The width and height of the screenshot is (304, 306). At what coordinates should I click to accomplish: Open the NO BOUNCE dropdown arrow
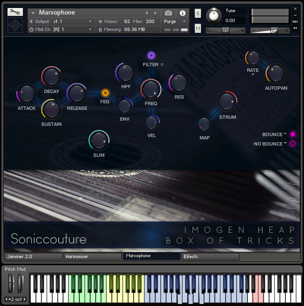(285, 143)
